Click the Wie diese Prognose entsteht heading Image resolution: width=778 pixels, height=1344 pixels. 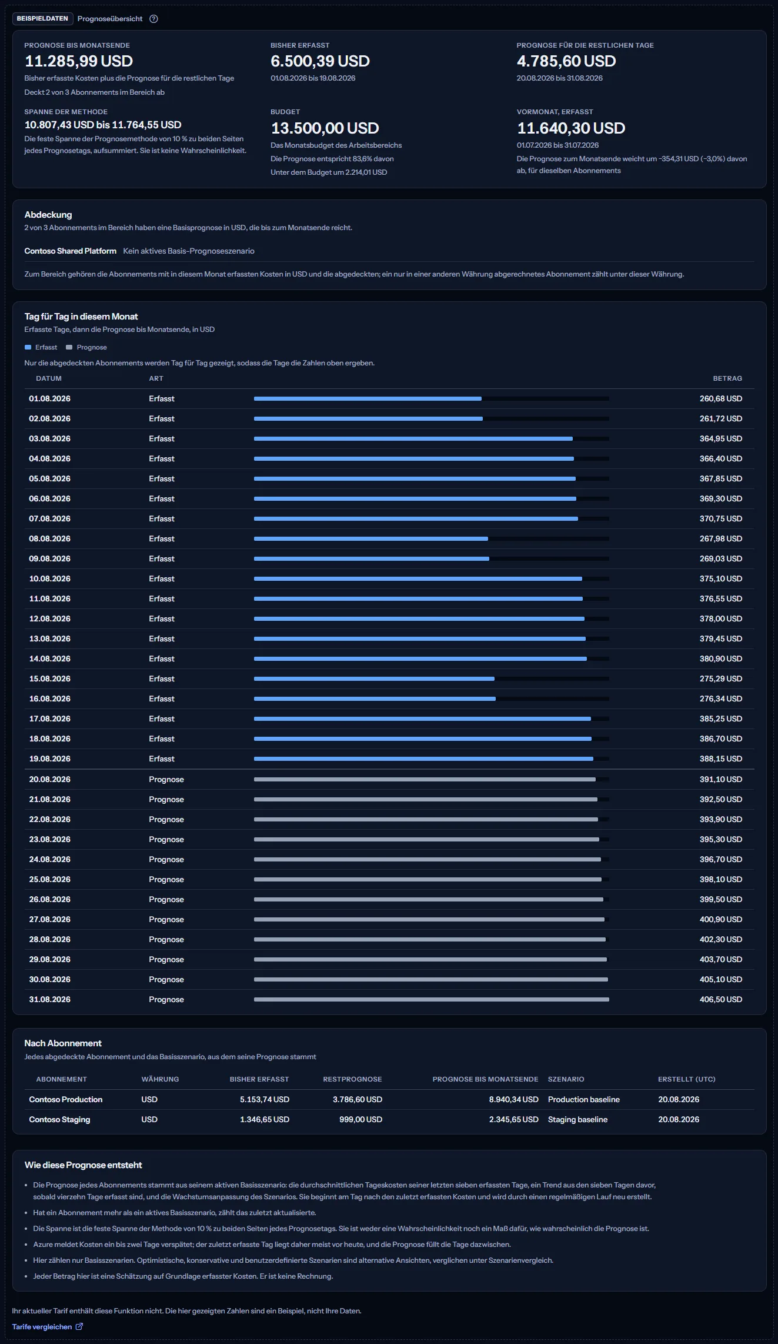tap(84, 1165)
